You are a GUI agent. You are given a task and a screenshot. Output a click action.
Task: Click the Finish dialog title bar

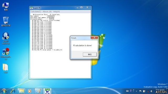click(81, 38)
